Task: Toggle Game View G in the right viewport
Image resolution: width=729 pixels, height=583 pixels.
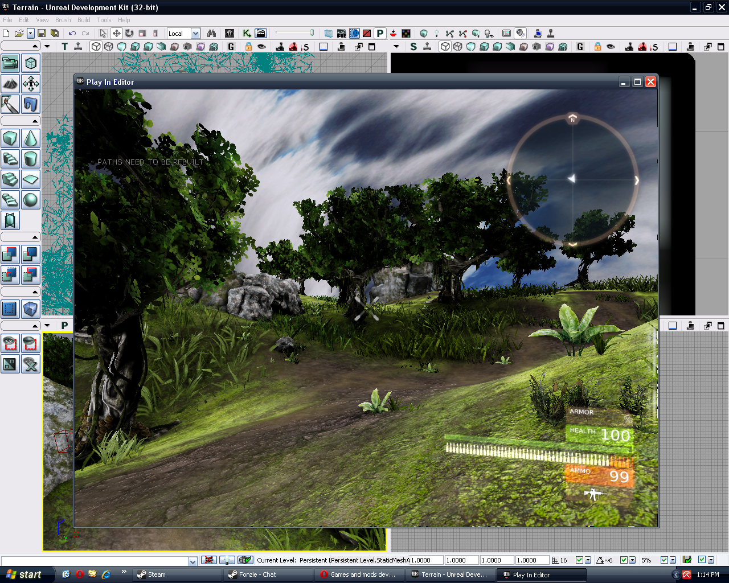Action: click(x=580, y=47)
